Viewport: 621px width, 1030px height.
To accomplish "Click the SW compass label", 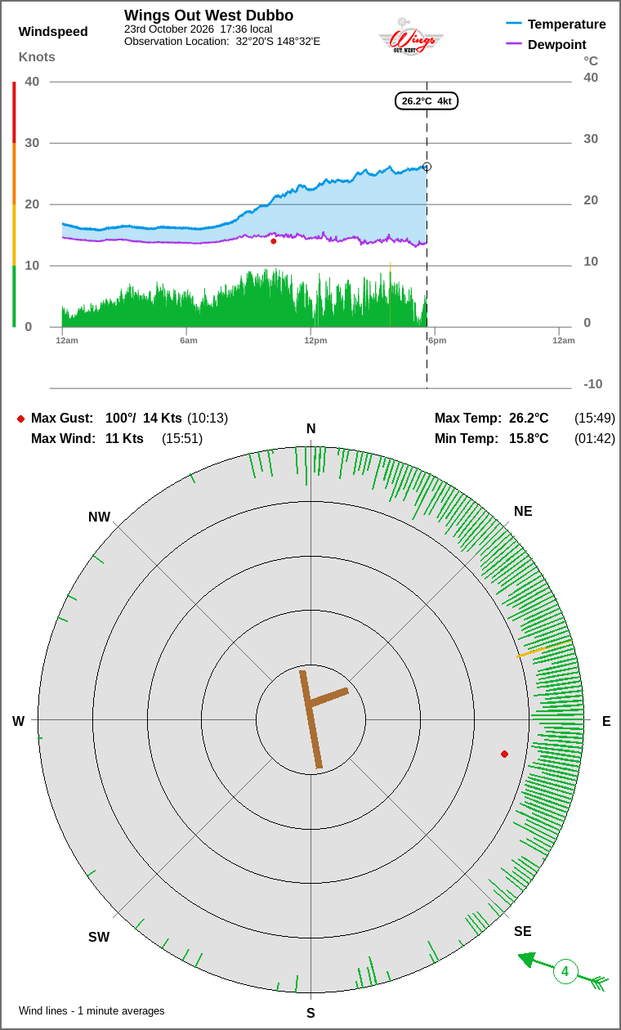I will (x=99, y=938).
